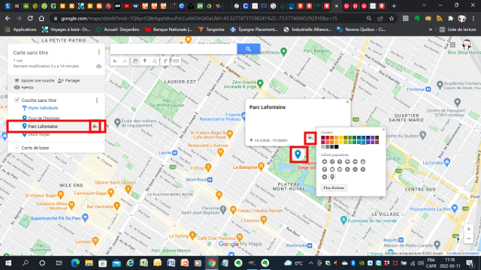Open Excel from the taskbar
The height and width of the screenshot is (270, 481).
coord(144,263)
